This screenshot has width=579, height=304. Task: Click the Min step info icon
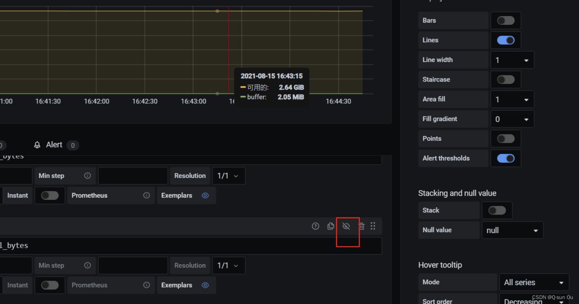click(87, 175)
